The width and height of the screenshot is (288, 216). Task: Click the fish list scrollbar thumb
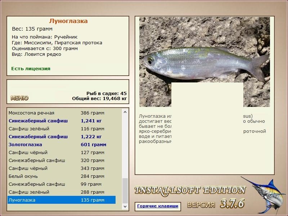click(x=125, y=191)
